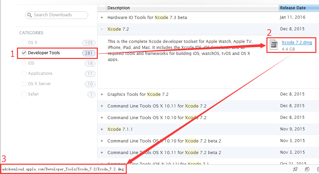Collapse the Xcode 7.2 row

(102, 29)
